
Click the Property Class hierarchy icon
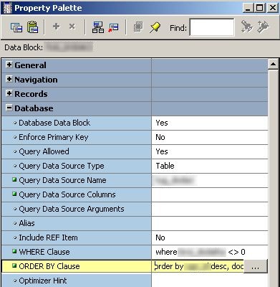[98, 27]
